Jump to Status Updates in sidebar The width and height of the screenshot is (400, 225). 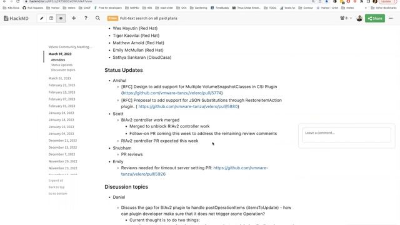point(62,65)
